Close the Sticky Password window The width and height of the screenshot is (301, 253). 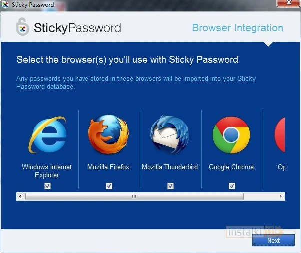click(289, 3)
